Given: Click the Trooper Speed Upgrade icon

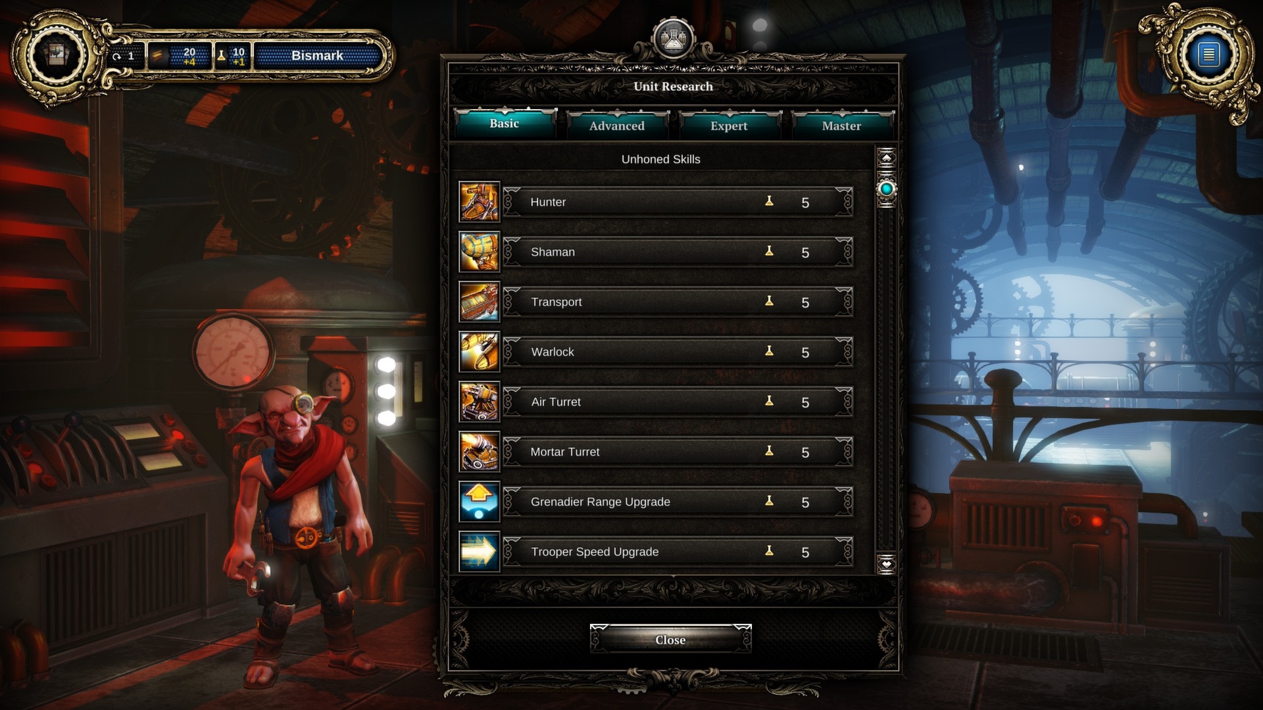Looking at the screenshot, I should point(479,550).
